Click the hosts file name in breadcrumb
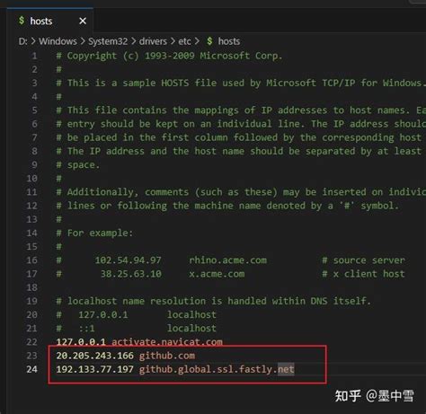The image size is (426, 414). (229, 41)
